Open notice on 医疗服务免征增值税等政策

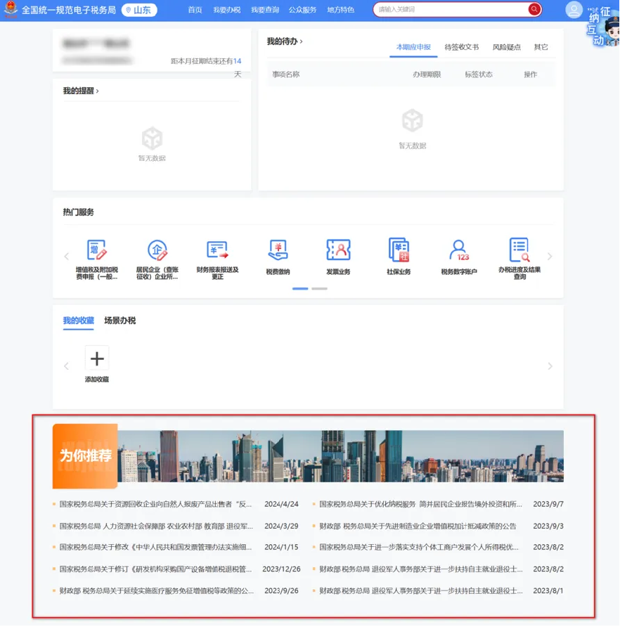coord(156,590)
